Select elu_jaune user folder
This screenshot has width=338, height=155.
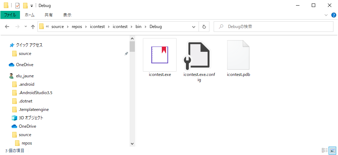coord(25,76)
